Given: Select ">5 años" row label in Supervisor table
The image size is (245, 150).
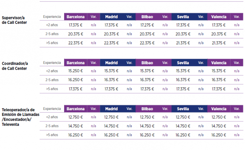Looking at the screenshot, I should pyautogui.click(x=52, y=43).
